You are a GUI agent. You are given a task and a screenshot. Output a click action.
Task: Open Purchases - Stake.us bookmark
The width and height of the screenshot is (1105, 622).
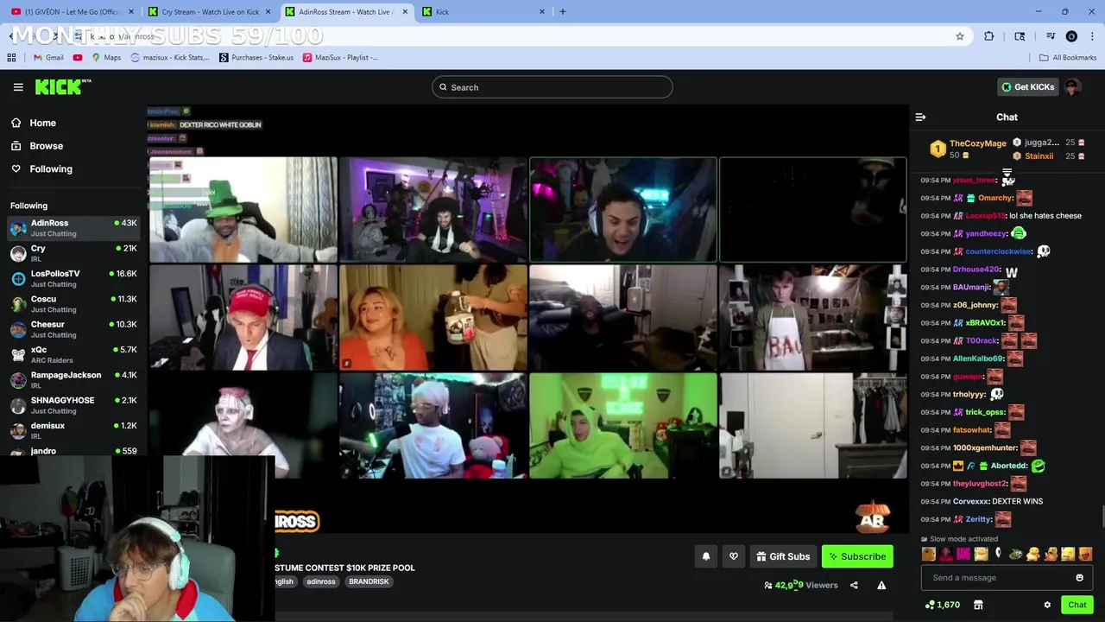(x=256, y=58)
